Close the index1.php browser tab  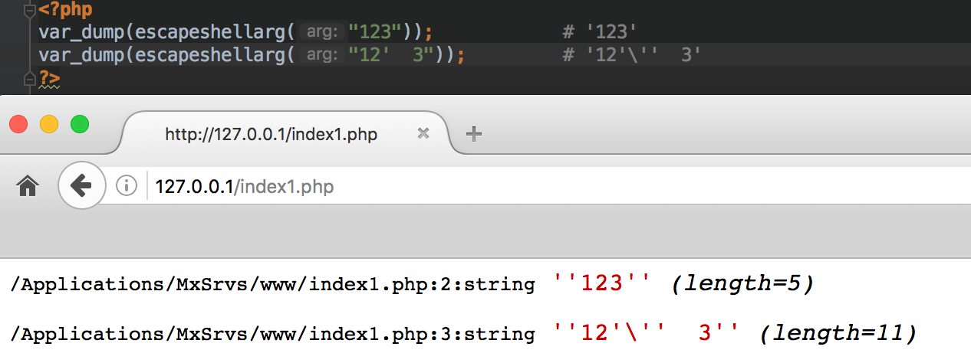click(423, 133)
